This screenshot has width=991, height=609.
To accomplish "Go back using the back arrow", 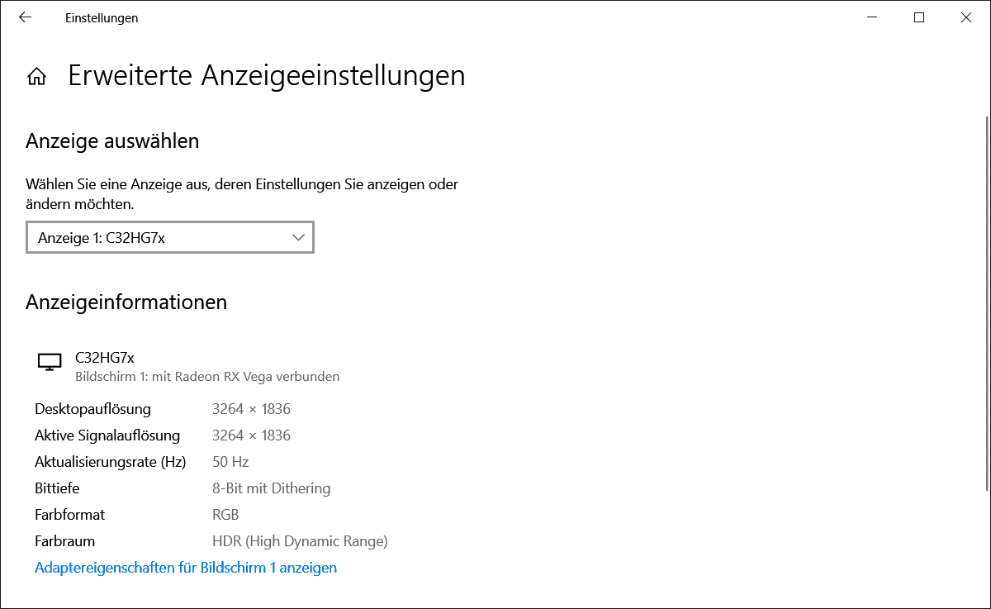I will coord(25,17).
